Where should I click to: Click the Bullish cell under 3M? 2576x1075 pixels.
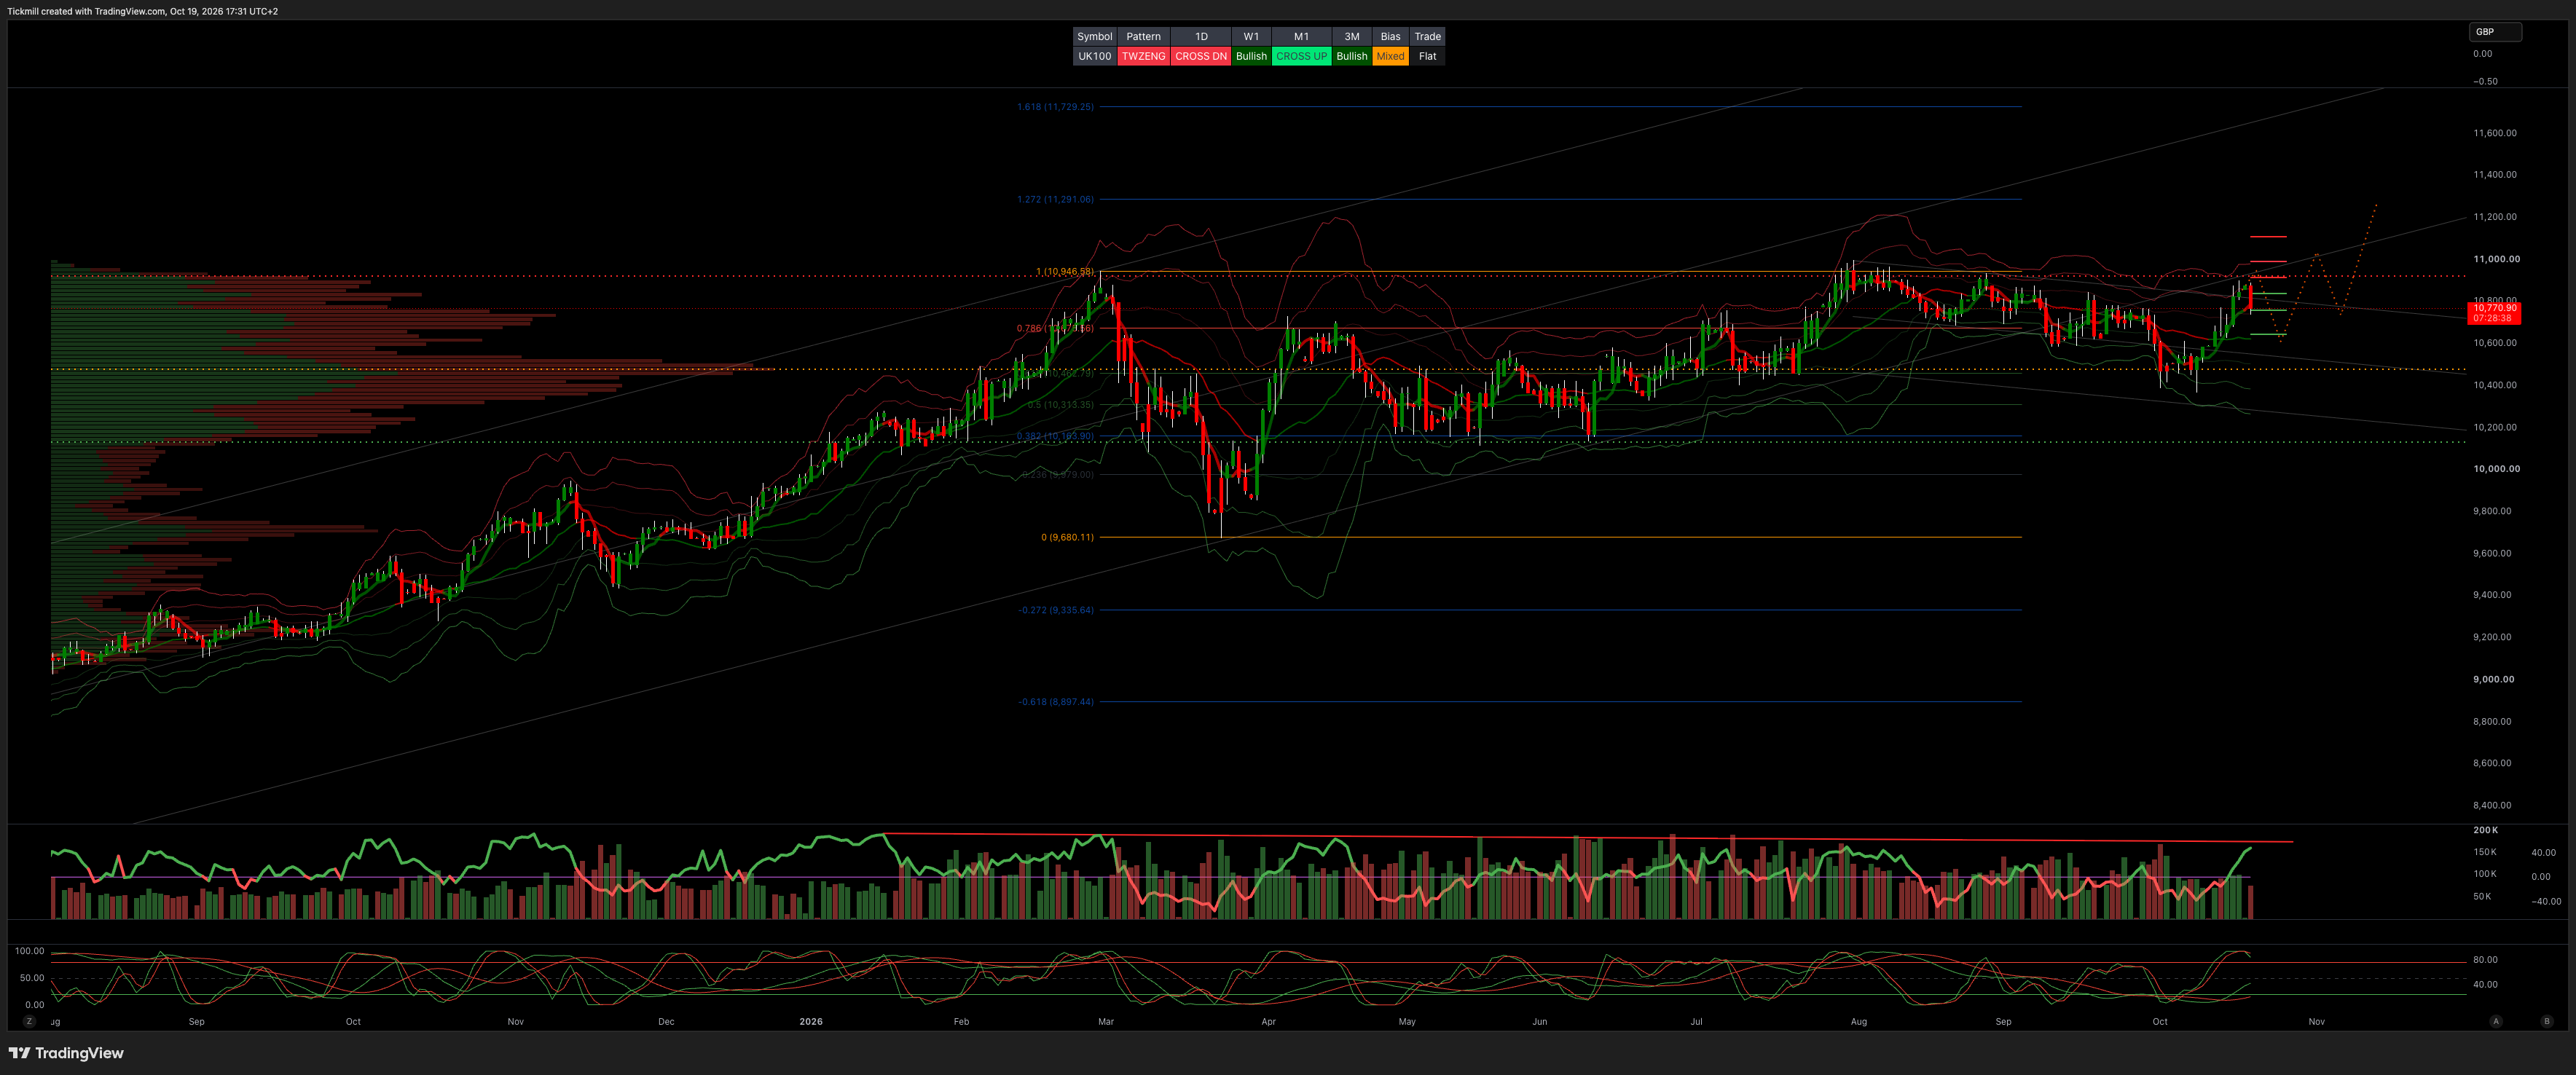1351,56
